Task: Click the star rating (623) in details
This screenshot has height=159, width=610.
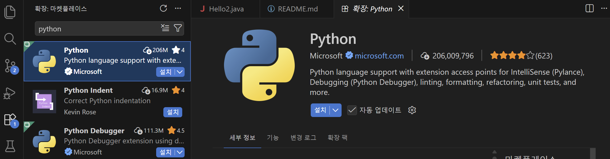Action: pos(521,56)
